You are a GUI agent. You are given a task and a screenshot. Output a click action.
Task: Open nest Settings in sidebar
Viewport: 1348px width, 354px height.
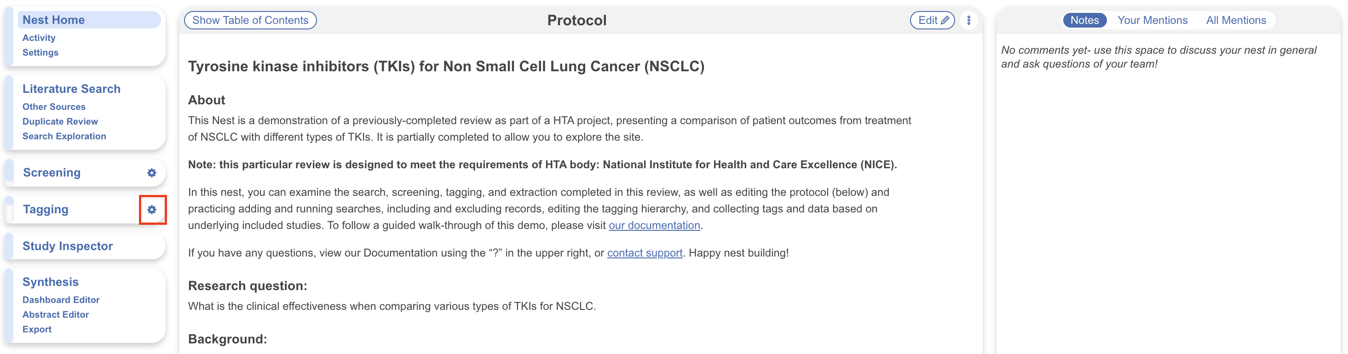point(40,52)
